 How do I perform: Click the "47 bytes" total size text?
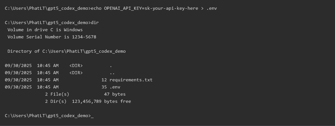[x=115, y=94]
